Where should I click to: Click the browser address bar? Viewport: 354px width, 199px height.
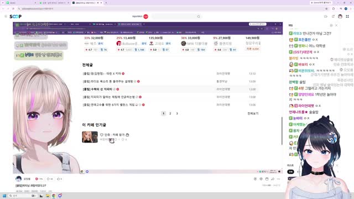pyautogui.click(x=171, y=9)
